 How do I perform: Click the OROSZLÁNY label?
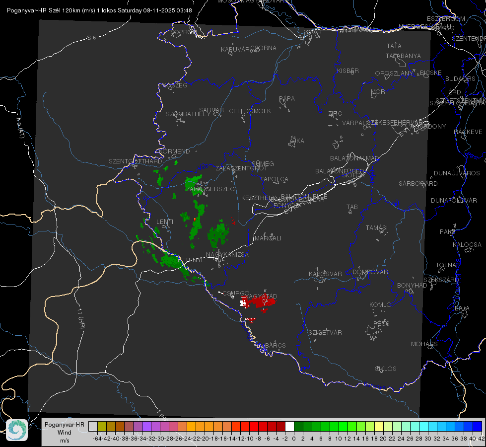[394, 73]
